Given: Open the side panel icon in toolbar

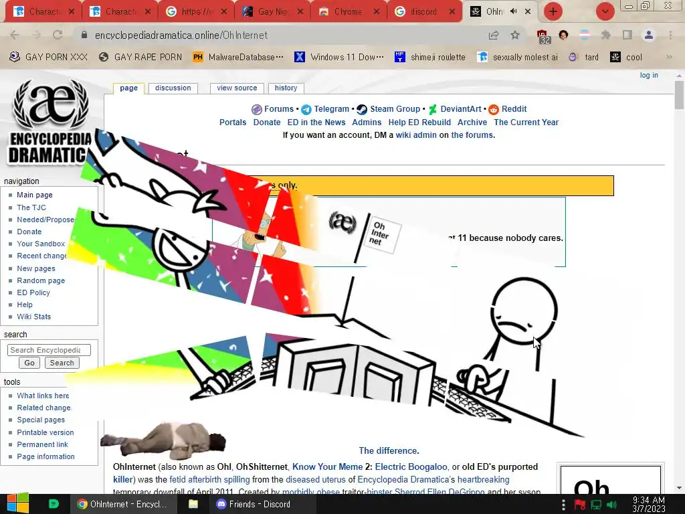Looking at the screenshot, I should (x=627, y=35).
